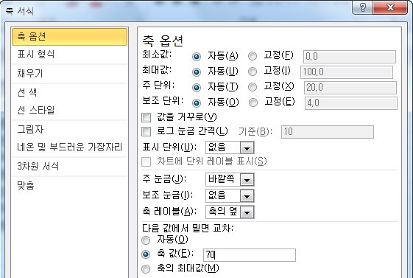Screen dimensions: 413x278
Task: Select 자동(A) for 최소값
Action: coord(197,57)
